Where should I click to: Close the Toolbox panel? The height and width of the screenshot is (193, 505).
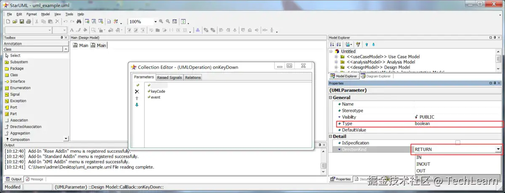(66, 38)
